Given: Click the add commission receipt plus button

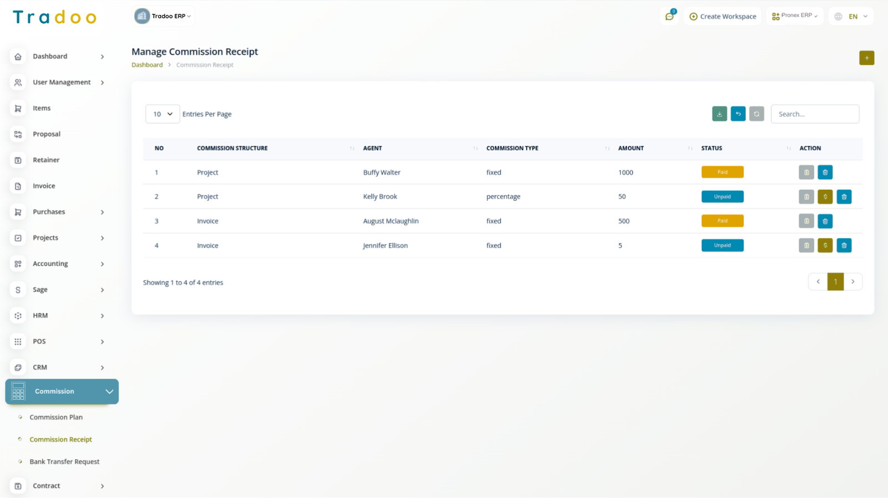Looking at the screenshot, I should coord(866,58).
